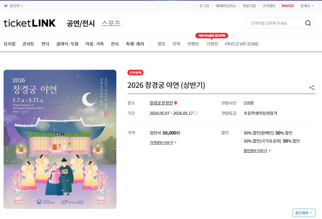Expand 가격정보 더보기
322x219 pixels.
pos(163,143)
